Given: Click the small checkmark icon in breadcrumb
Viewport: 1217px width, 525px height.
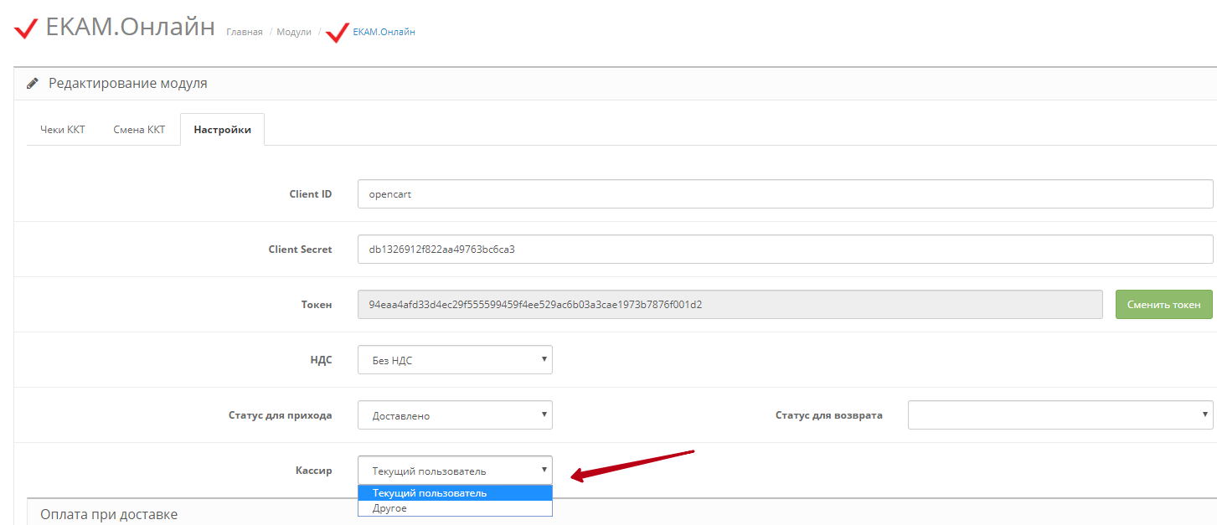Looking at the screenshot, I should (x=337, y=33).
